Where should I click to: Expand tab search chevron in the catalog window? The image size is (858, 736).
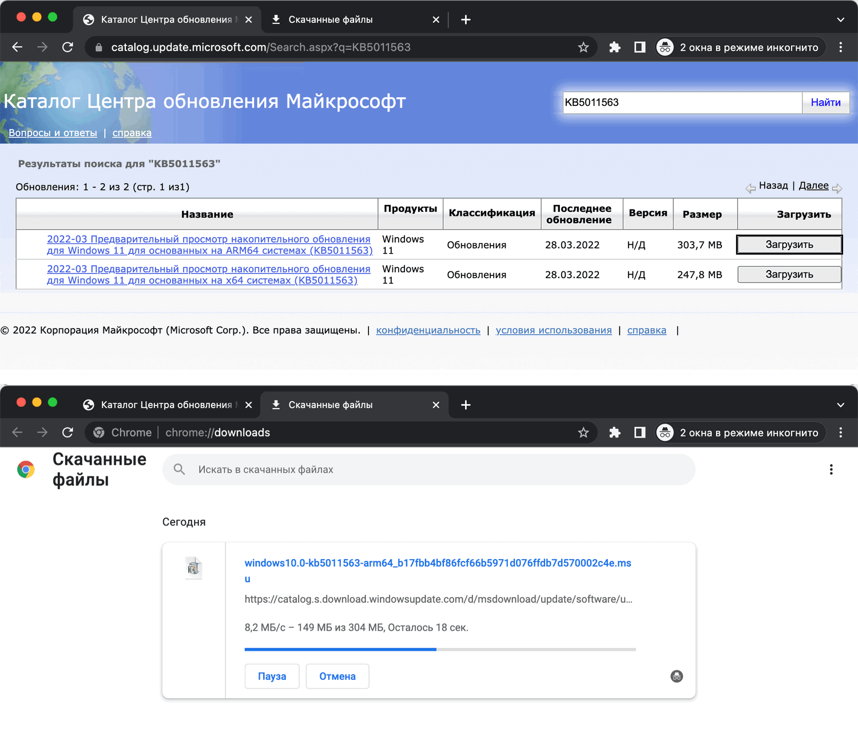[841, 19]
